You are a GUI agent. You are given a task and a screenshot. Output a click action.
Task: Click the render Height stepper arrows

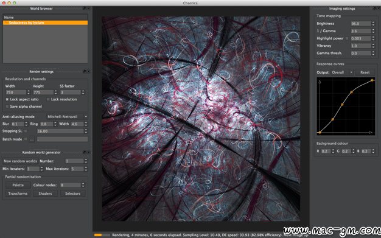pos(55,93)
